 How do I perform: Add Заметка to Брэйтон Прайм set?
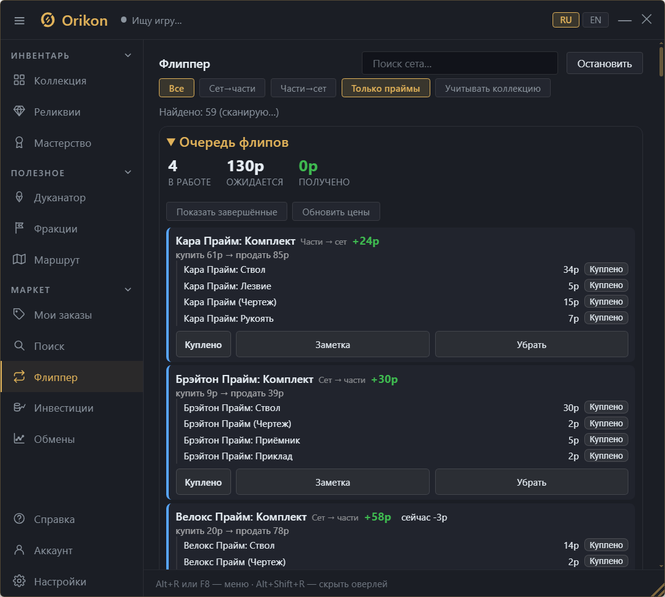coord(332,482)
